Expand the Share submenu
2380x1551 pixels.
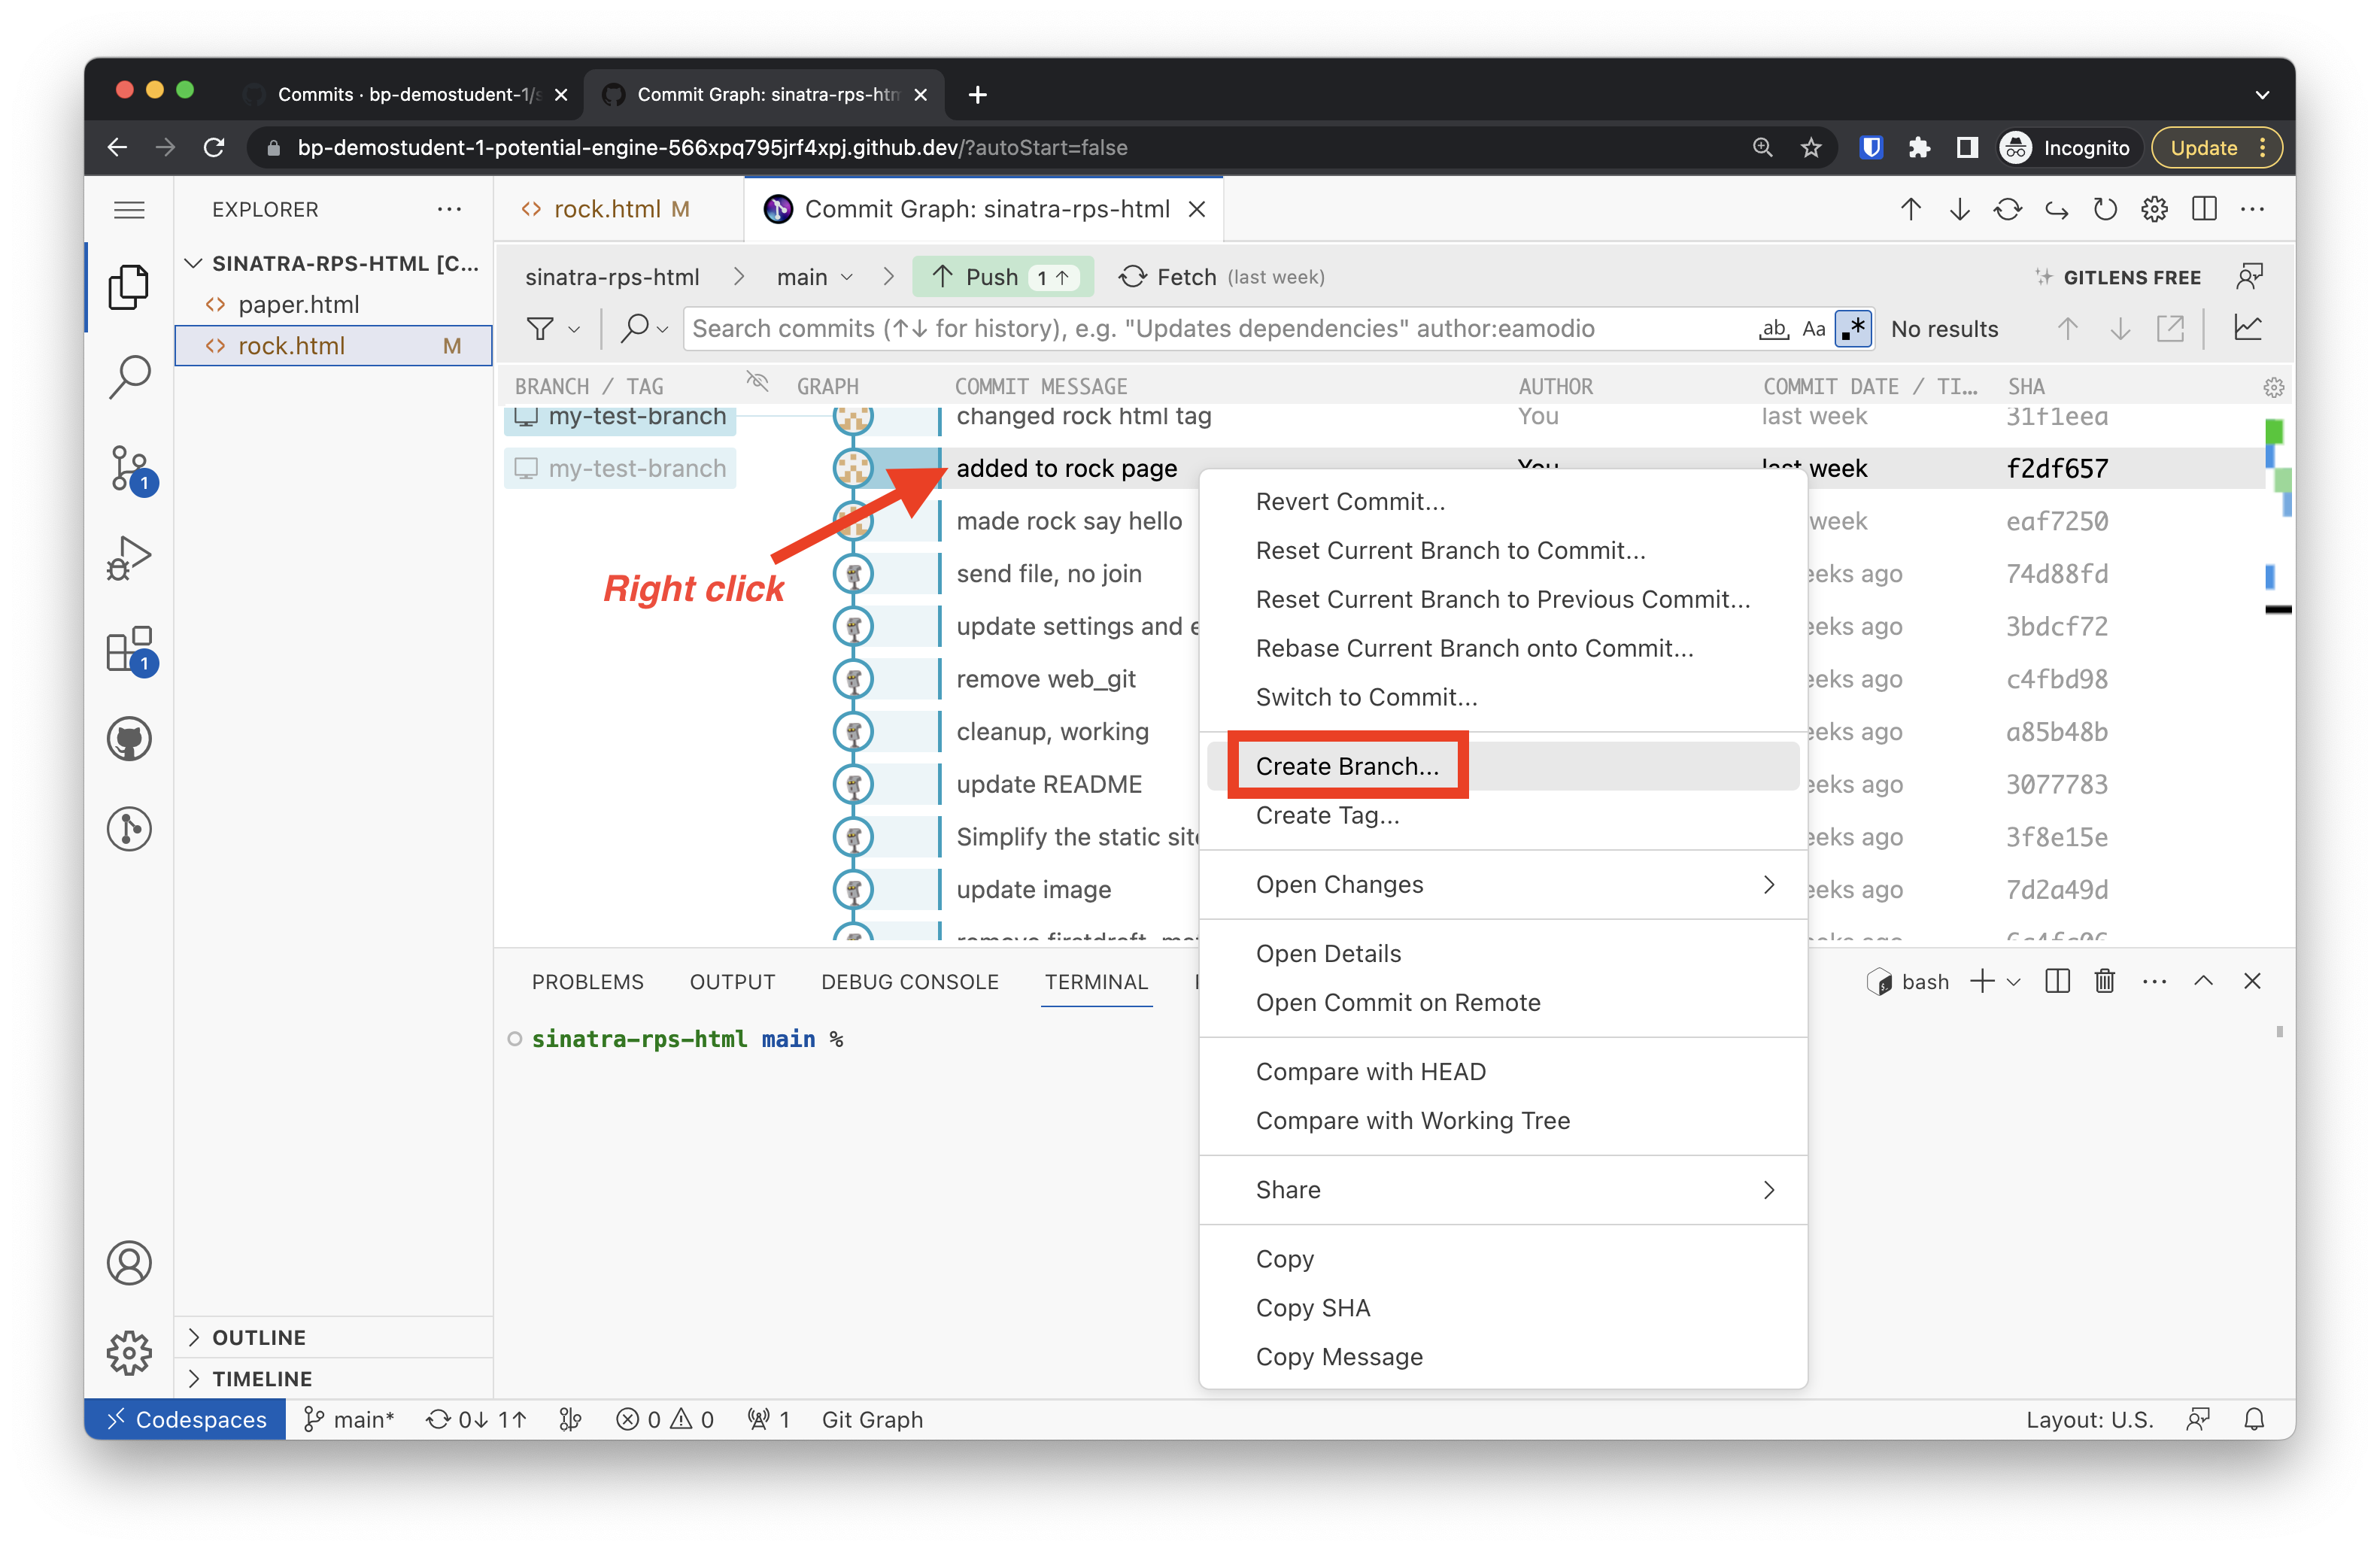coord(1502,1189)
